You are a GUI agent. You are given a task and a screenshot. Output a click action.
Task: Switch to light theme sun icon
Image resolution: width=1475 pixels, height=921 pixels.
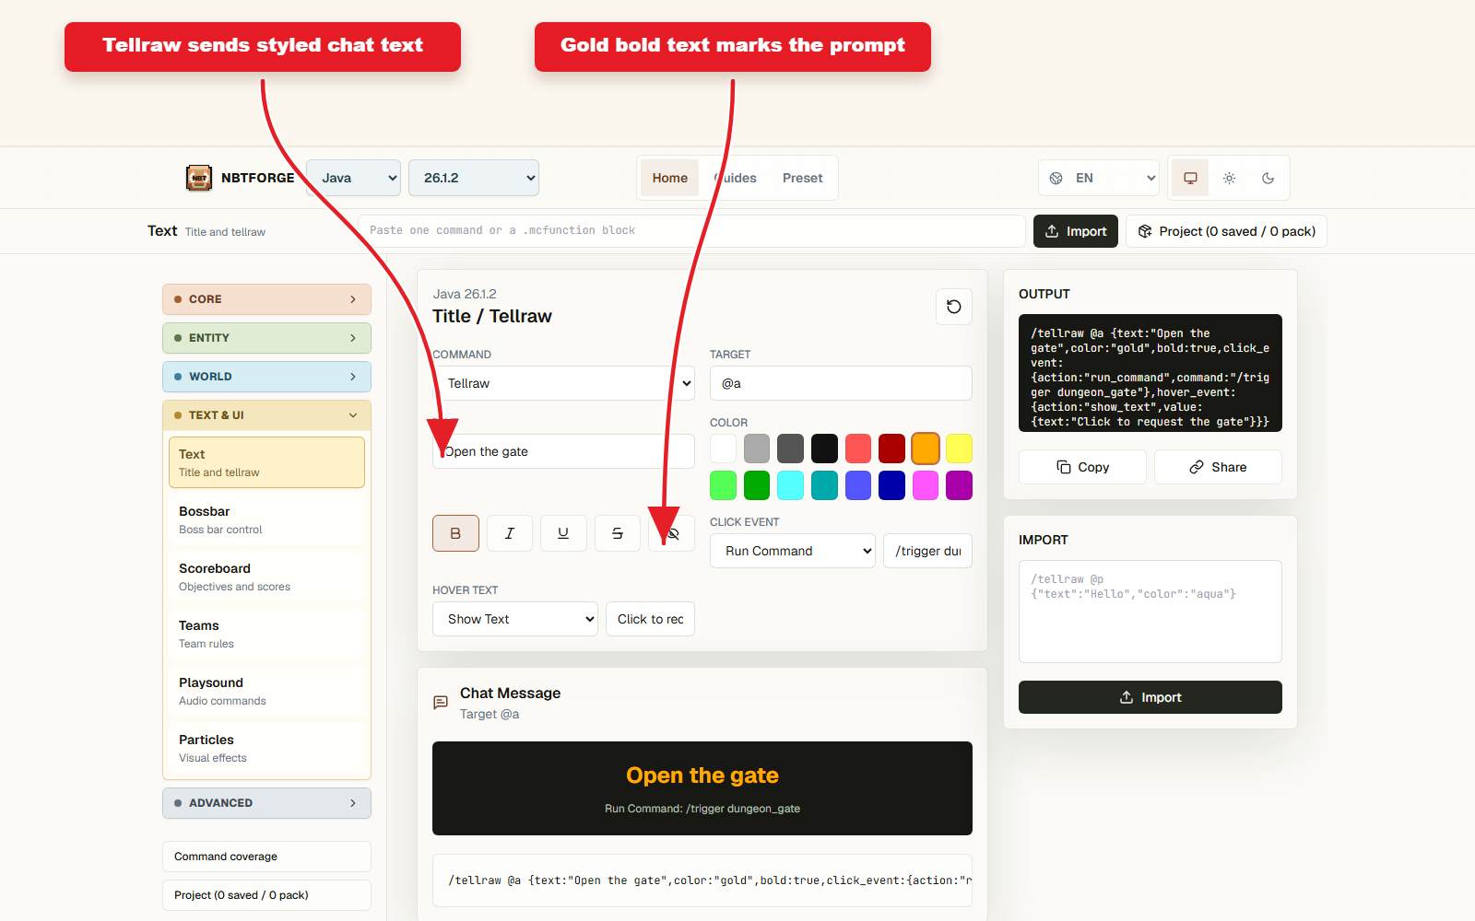[x=1229, y=178]
